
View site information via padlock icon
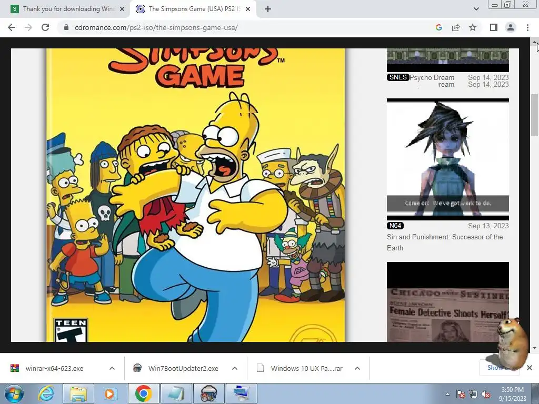(x=66, y=27)
